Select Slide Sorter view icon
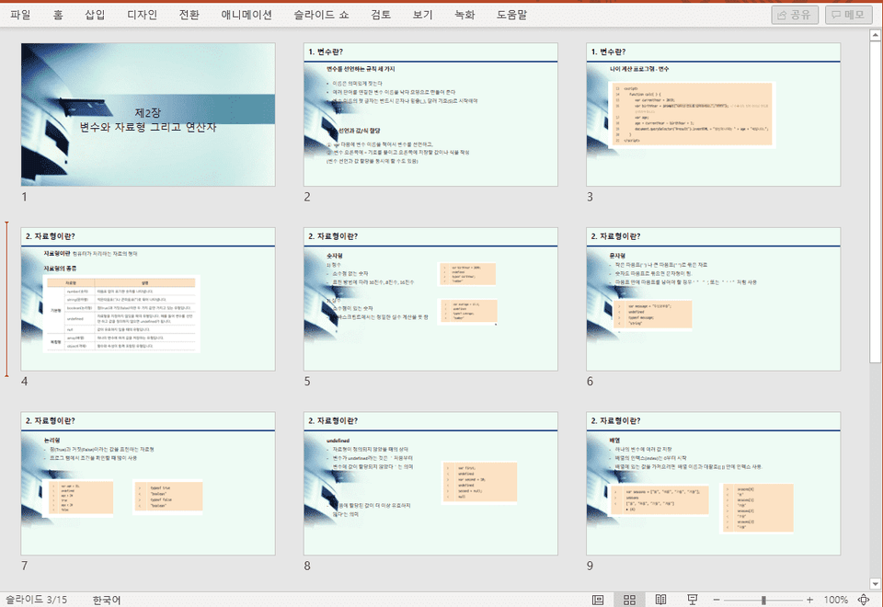883x607 pixels. (629, 600)
